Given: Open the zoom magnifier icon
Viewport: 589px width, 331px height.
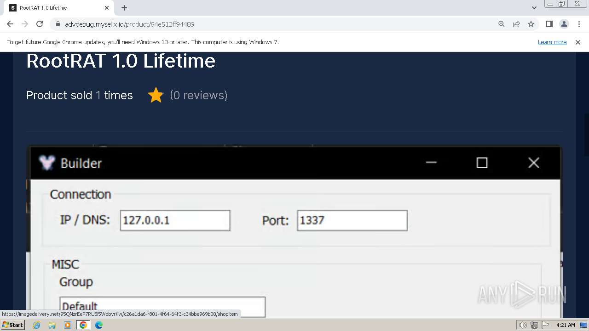Looking at the screenshot, I should [502, 24].
